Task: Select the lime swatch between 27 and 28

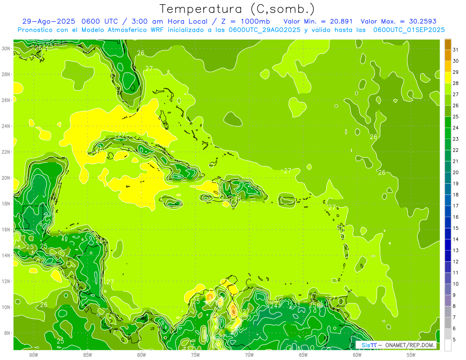Action: [x=448, y=89]
